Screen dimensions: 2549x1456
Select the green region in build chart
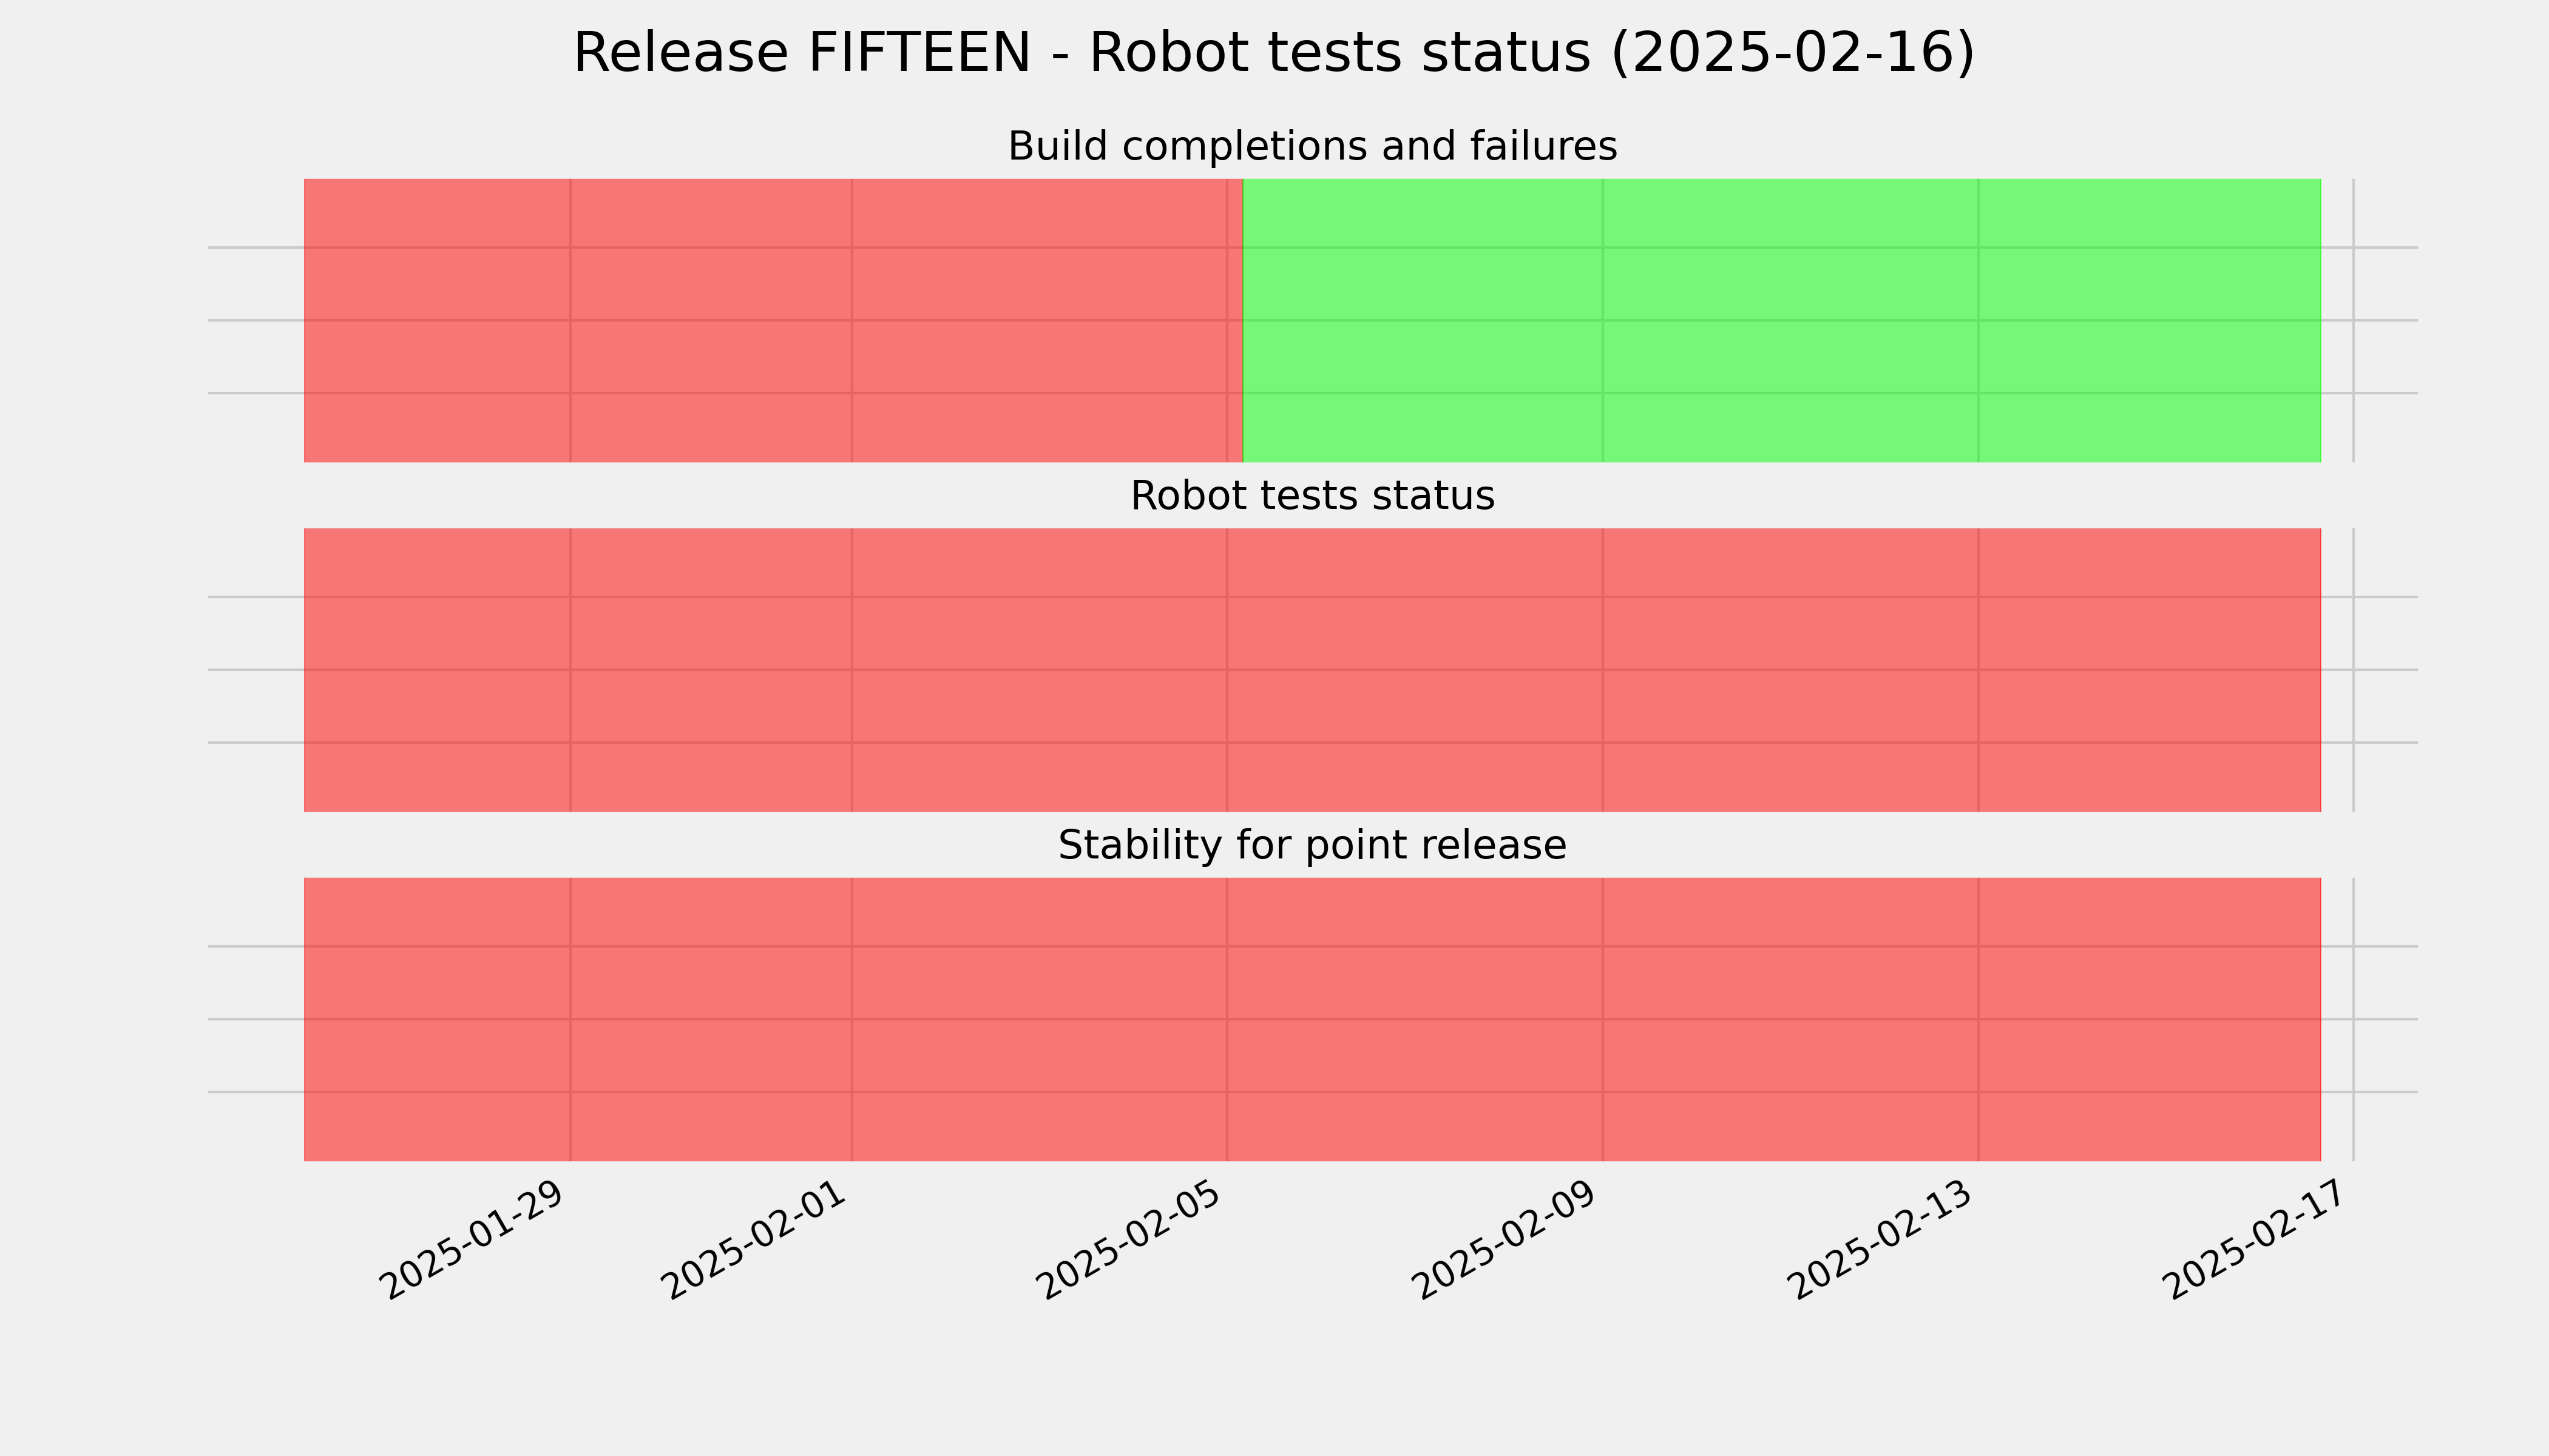[x=1781, y=320]
